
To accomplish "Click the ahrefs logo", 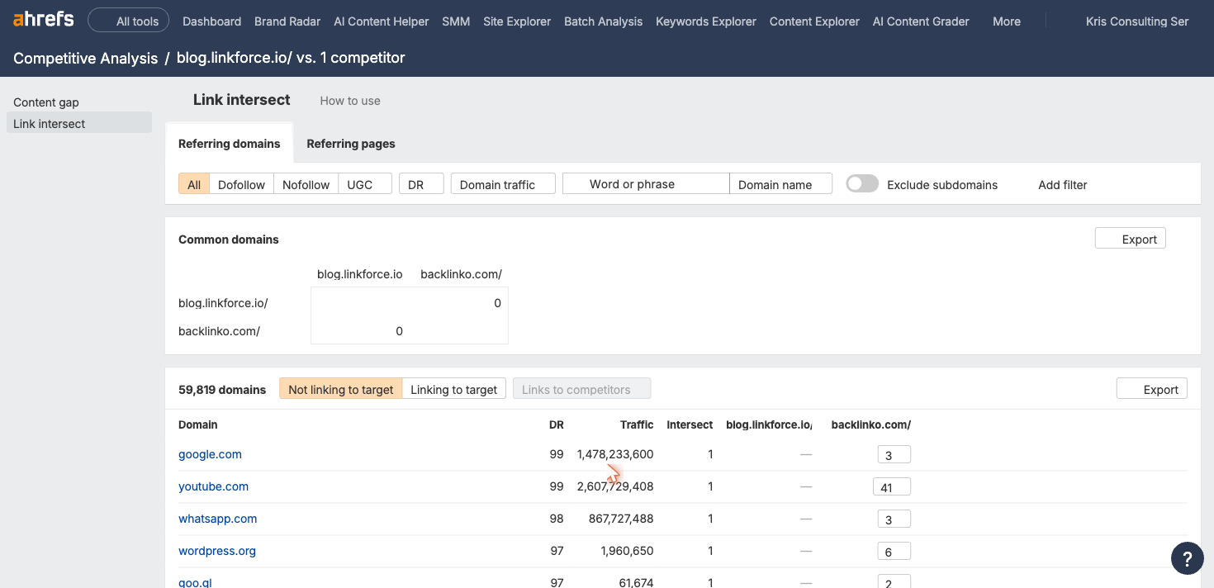I will click(x=43, y=20).
